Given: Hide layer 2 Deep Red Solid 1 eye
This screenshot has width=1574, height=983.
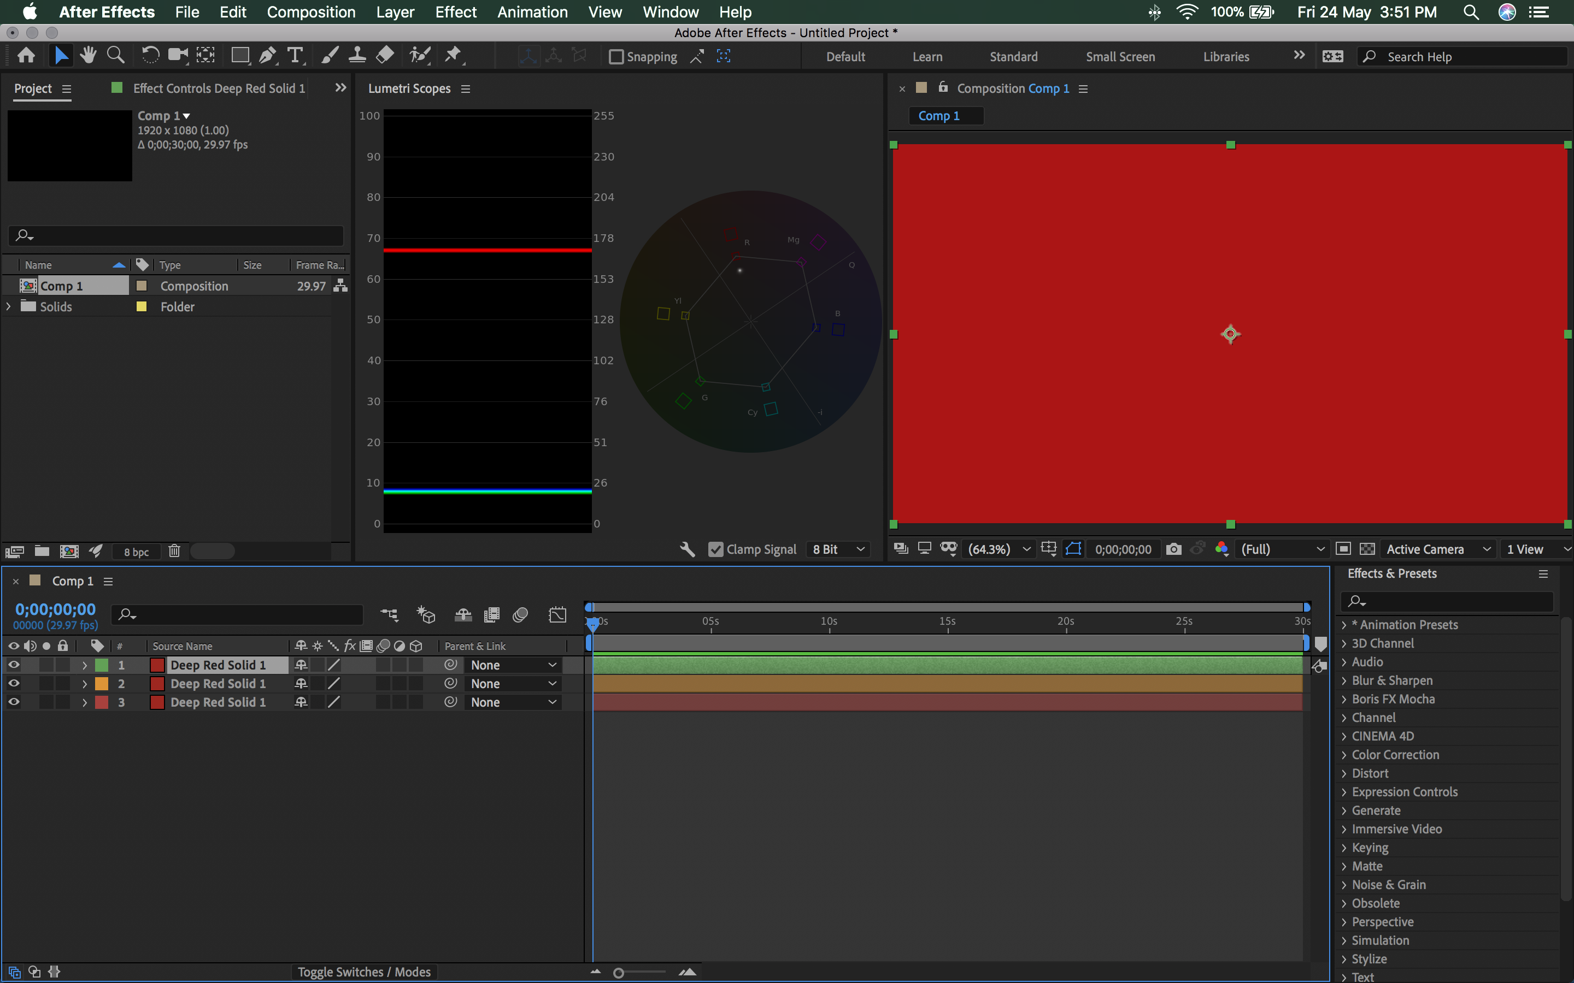Looking at the screenshot, I should [14, 683].
